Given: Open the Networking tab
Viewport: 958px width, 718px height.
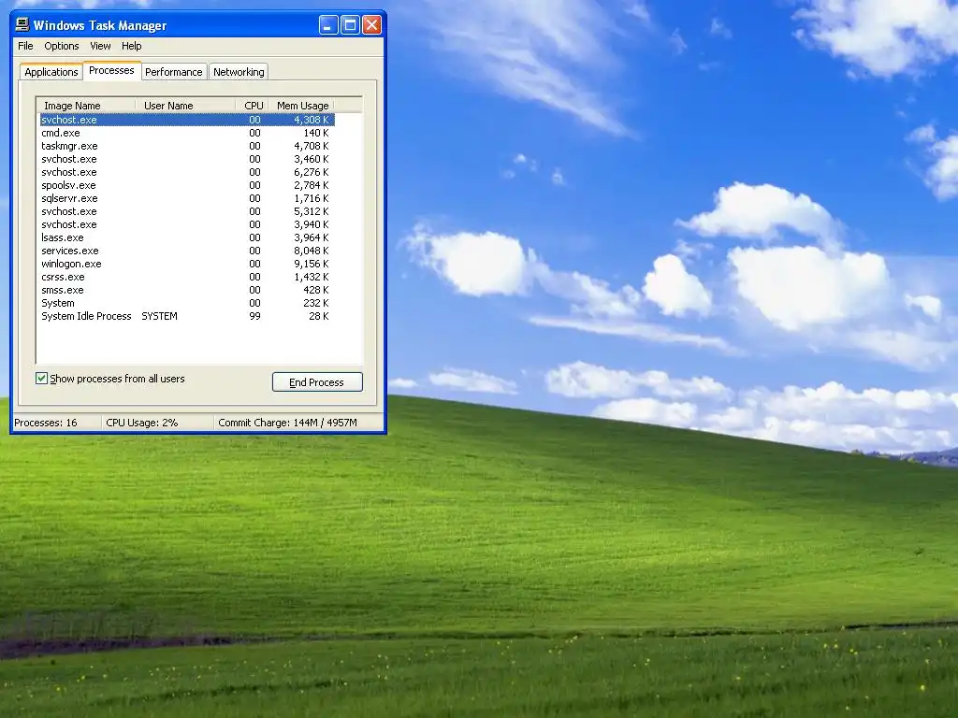Looking at the screenshot, I should 239,72.
